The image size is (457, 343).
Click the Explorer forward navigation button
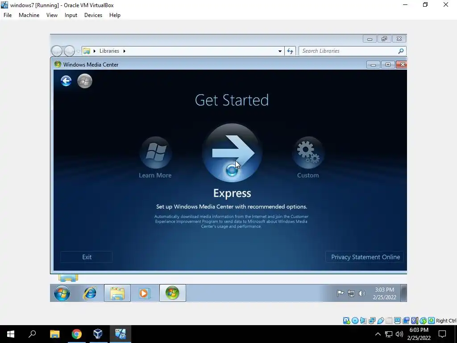[x=69, y=51]
